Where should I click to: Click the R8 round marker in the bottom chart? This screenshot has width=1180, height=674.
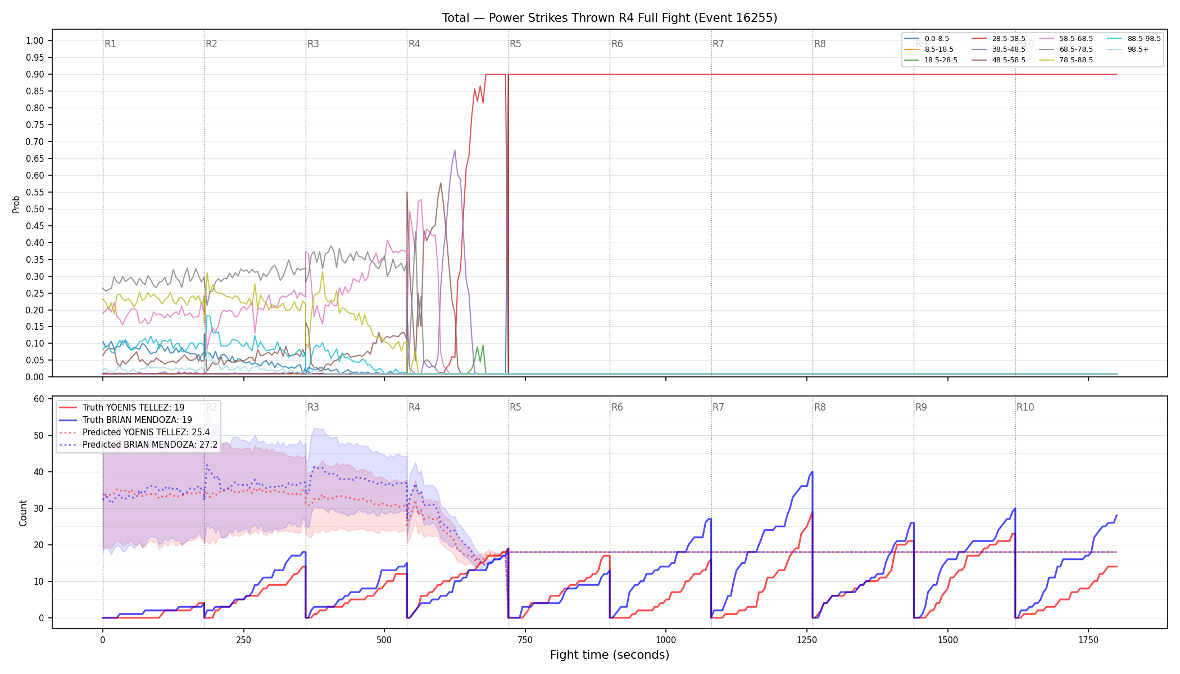(x=820, y=407)
